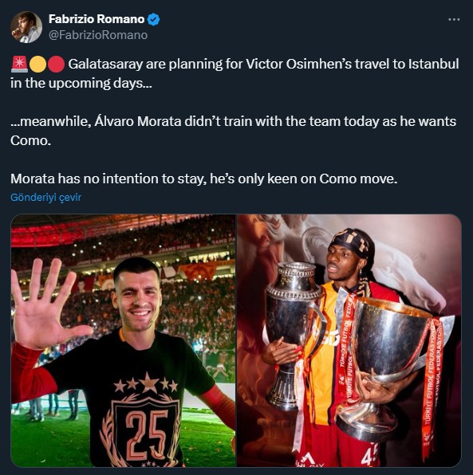Open the Morata stadium photo
This screenshot has height=475, width=473.
[x=123, y=340]
